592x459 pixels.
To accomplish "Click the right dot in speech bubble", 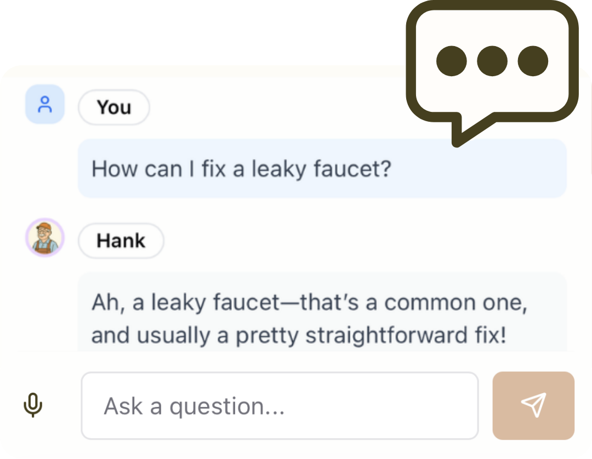I will pyautogui.click(x=532, y=61).
